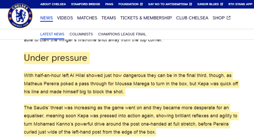Viewport: 254px width, 139px height.
Task: Click the external link icon beside Foundation
Action: click(x=141, y=4)
